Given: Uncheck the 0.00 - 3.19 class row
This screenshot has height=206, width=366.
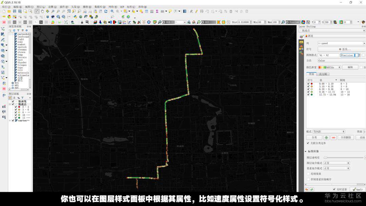Looking at the screenshot, I should [x=308, y=84].
